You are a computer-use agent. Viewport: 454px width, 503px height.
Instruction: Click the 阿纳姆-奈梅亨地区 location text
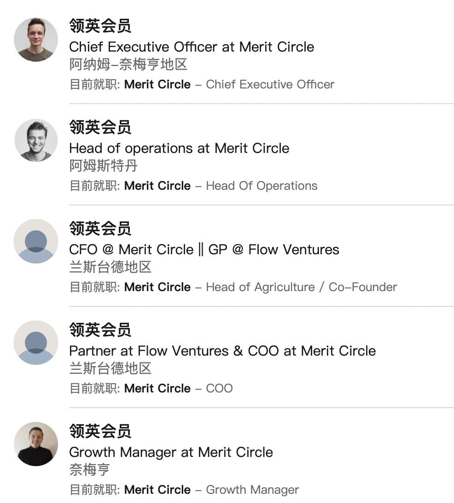128,64
